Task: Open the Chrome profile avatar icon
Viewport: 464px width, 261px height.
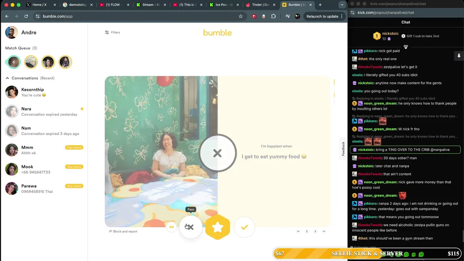Action: tap(297, 16)
